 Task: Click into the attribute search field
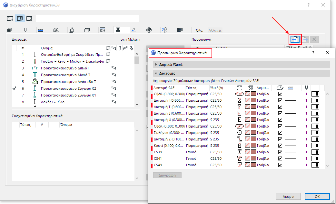pyautogui.click(x=87, y=19)
